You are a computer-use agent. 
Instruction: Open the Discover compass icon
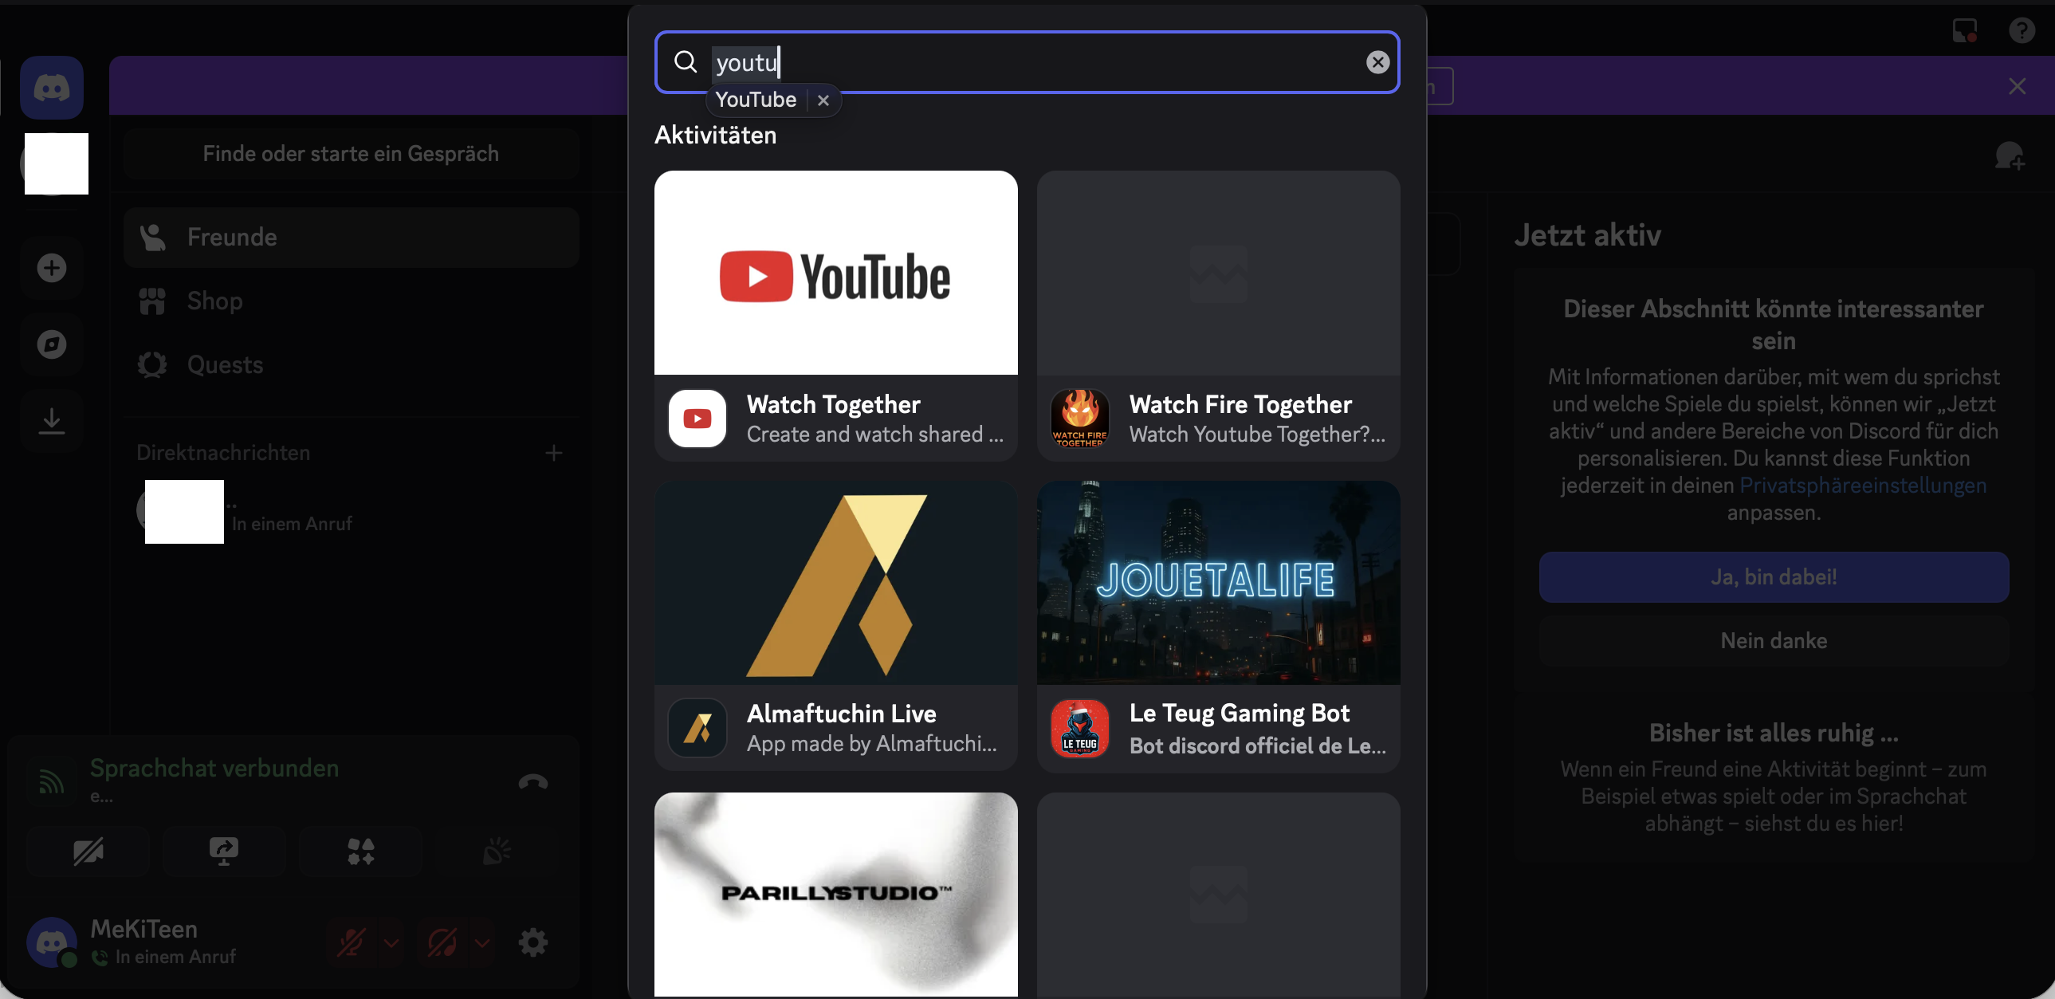click(x=52, y=344)
